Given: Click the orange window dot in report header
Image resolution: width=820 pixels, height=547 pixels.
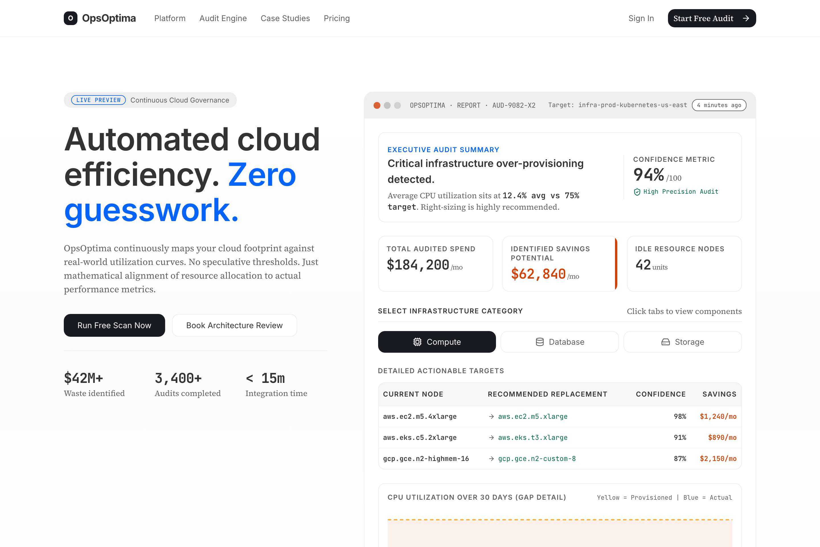Looking at the screenshot, I should (377, 105).
